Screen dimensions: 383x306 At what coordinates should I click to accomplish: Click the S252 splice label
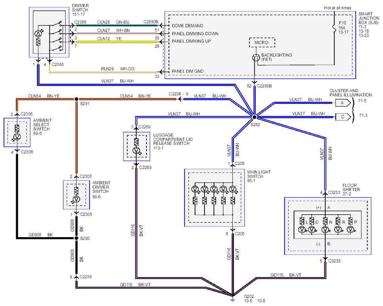point(255,125)
